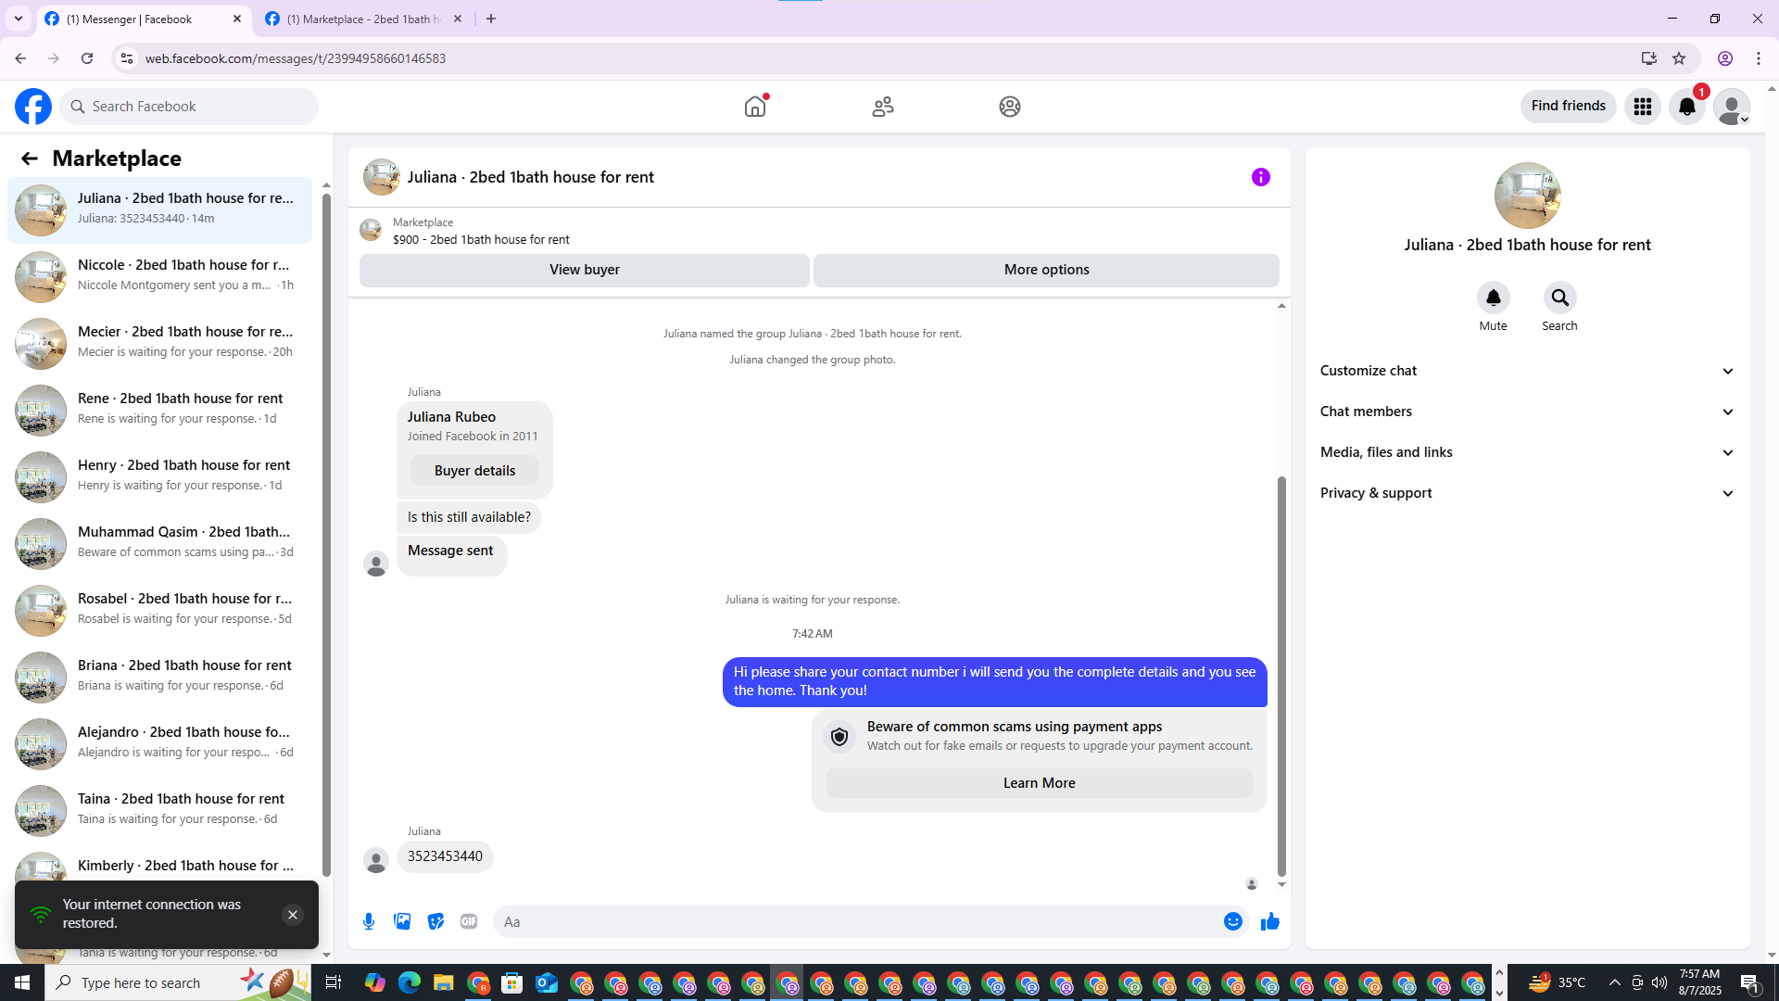Open the notifications bell
This screenshot has width=1779, height=1001.
(x=1687, y=107)
